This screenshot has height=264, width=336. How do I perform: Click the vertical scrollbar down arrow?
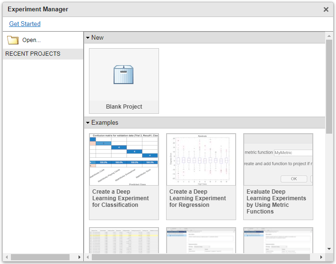click(x=329, y=249)
